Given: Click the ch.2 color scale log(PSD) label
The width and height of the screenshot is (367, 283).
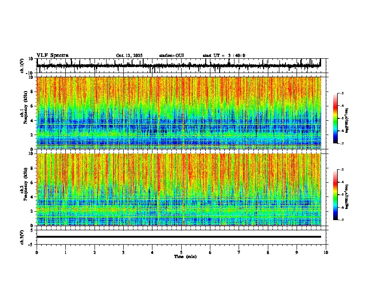Looking at the screenshot, I should tap(347, 197).
